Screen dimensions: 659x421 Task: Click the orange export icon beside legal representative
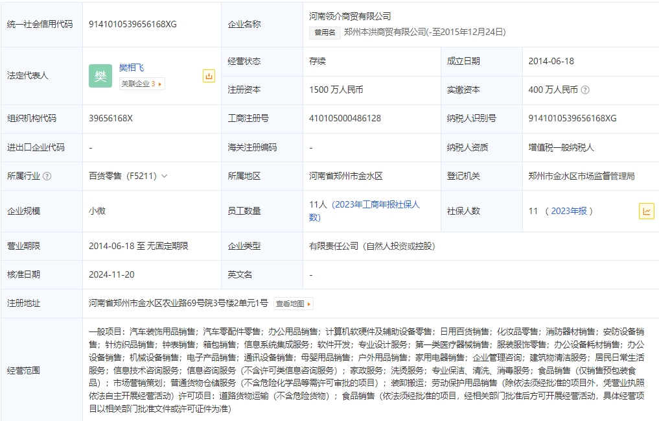pos(209,76)
